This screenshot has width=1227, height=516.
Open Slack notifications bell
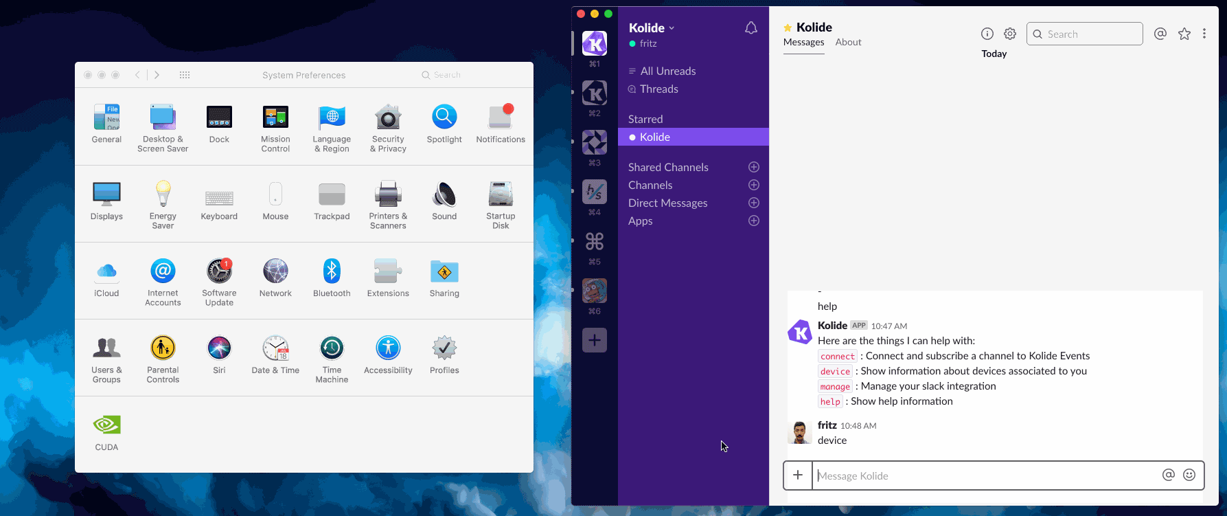[751, 28]
